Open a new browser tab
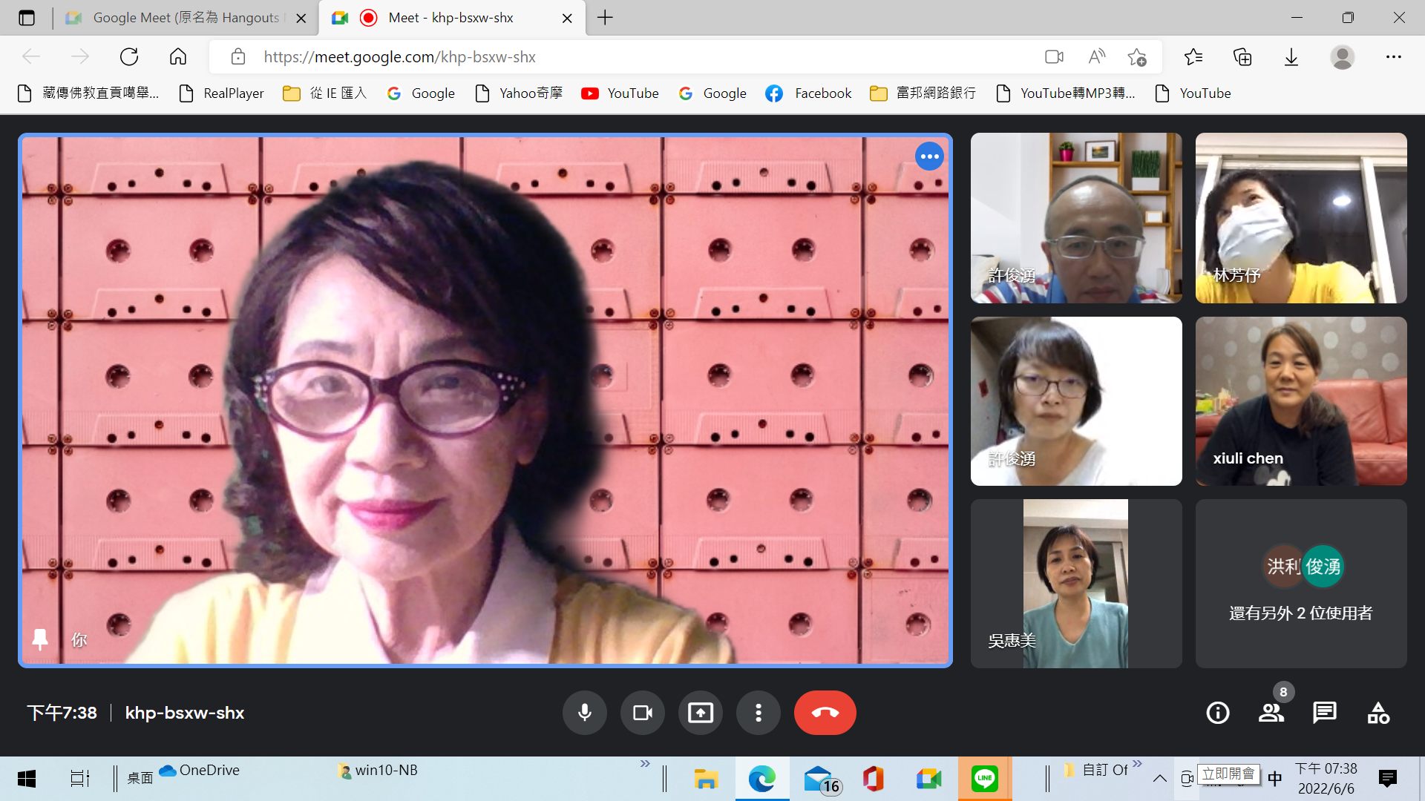Screen dimensions: 1425x801 click(605, 18)
